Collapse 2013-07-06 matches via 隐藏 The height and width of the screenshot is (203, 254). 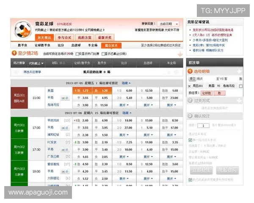pyautogui.click(x=127, y=113)
